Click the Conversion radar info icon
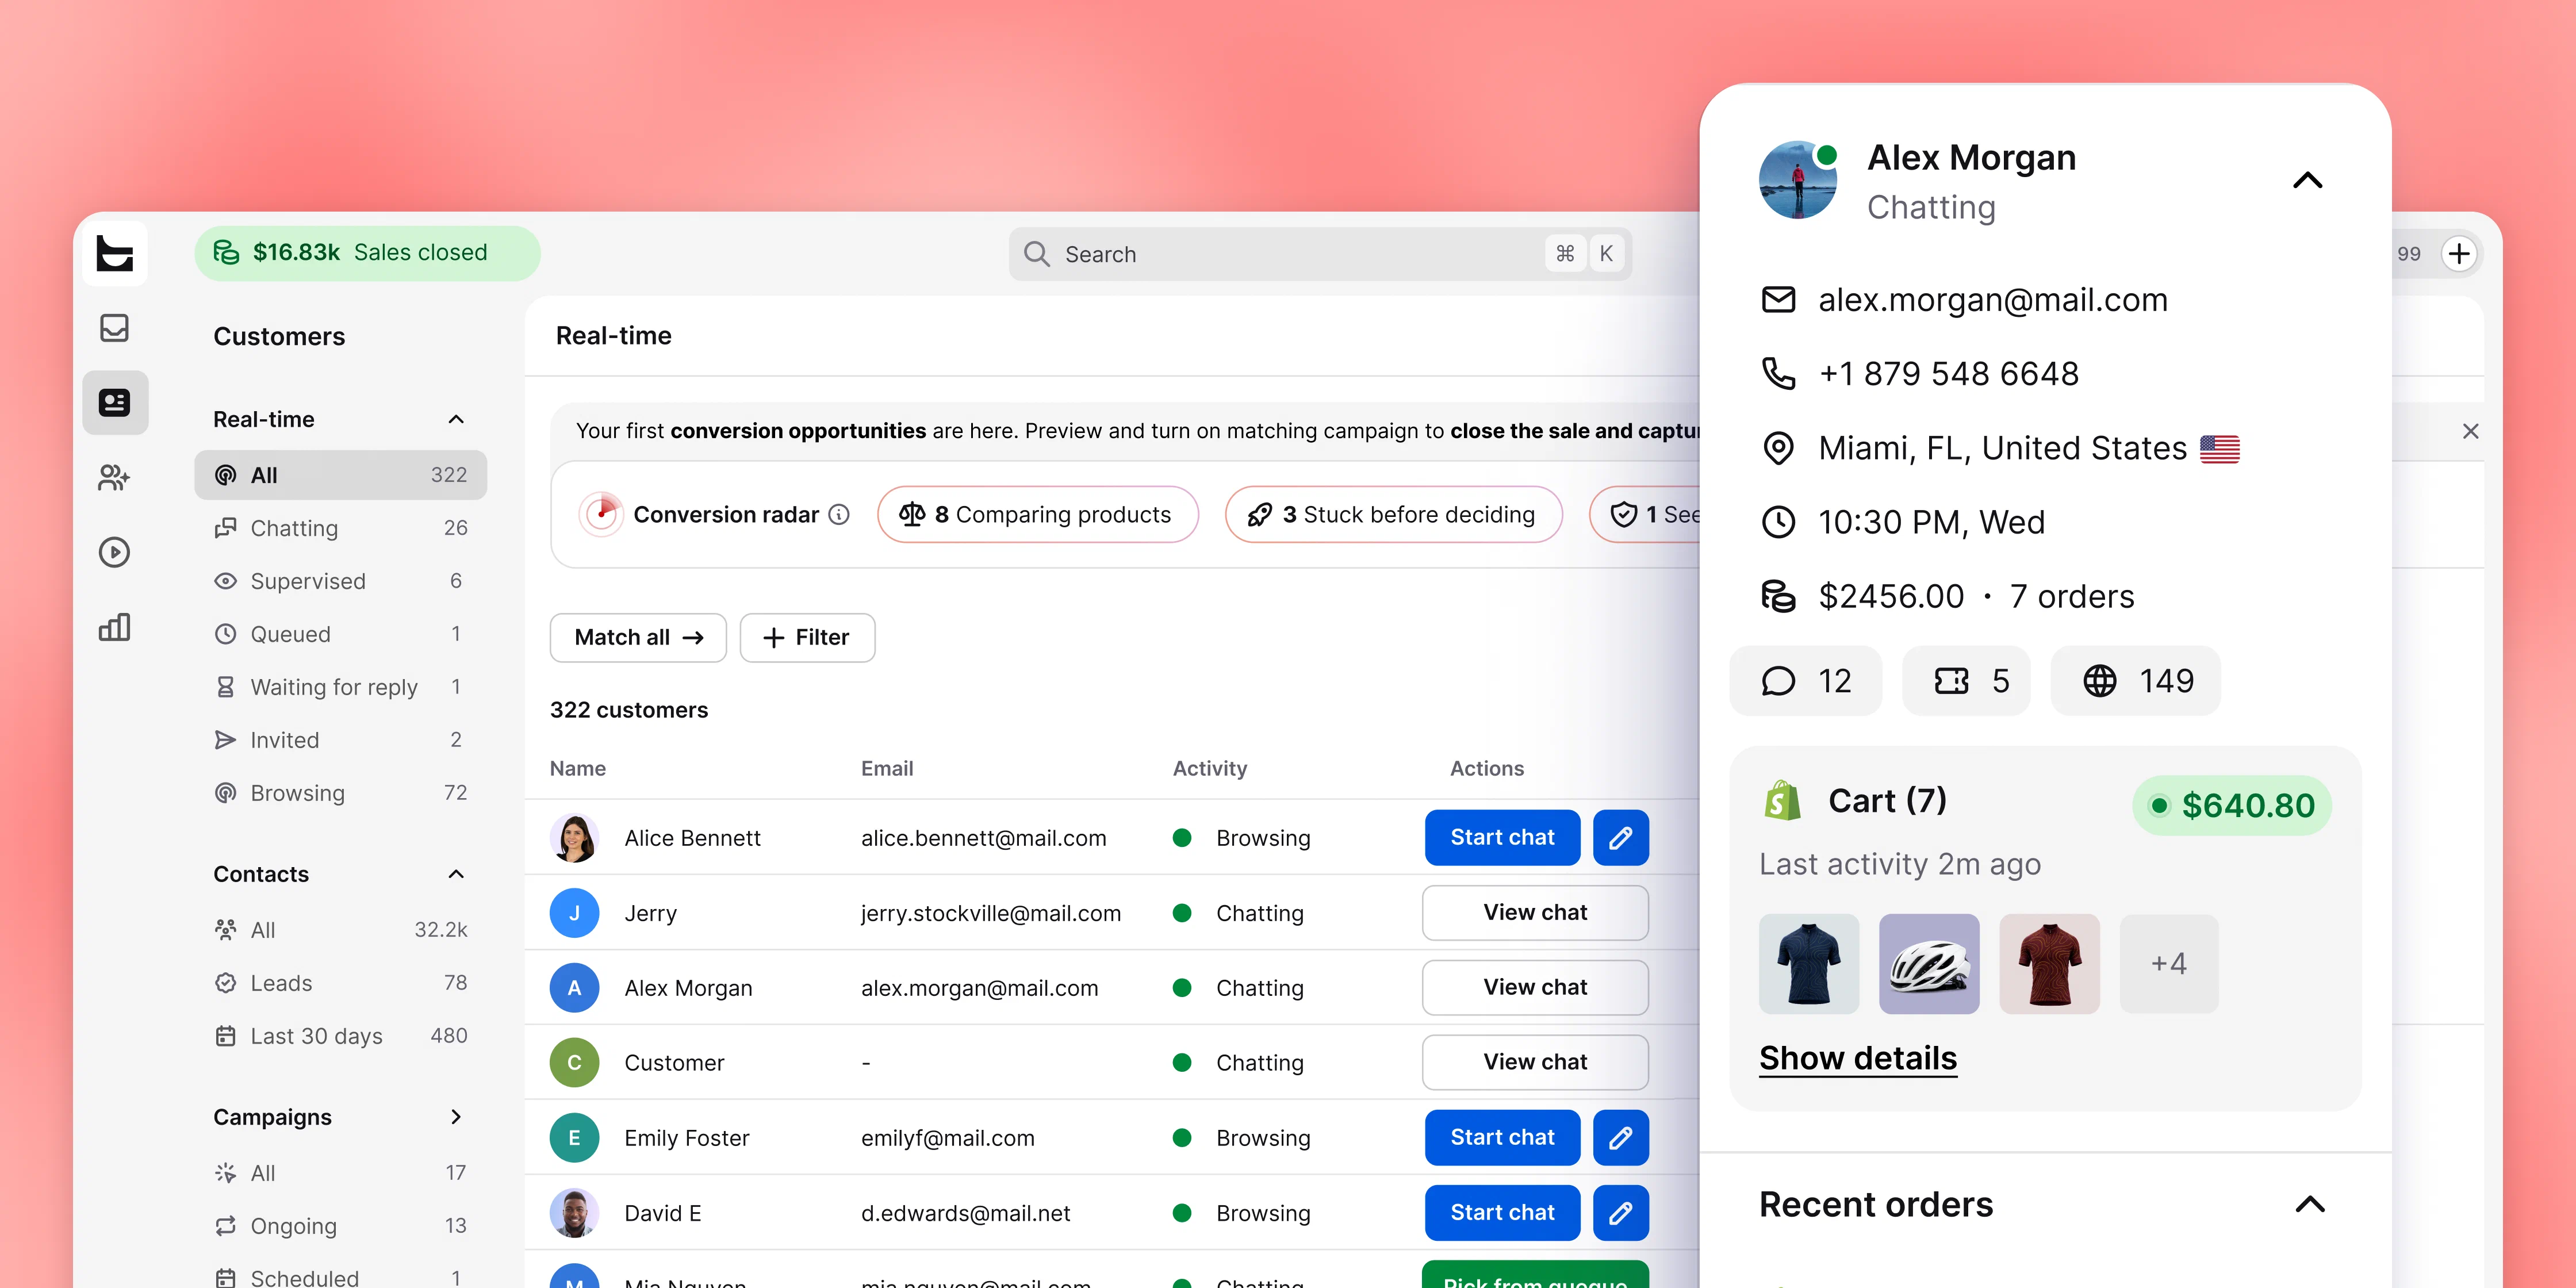 pos(839,515)
